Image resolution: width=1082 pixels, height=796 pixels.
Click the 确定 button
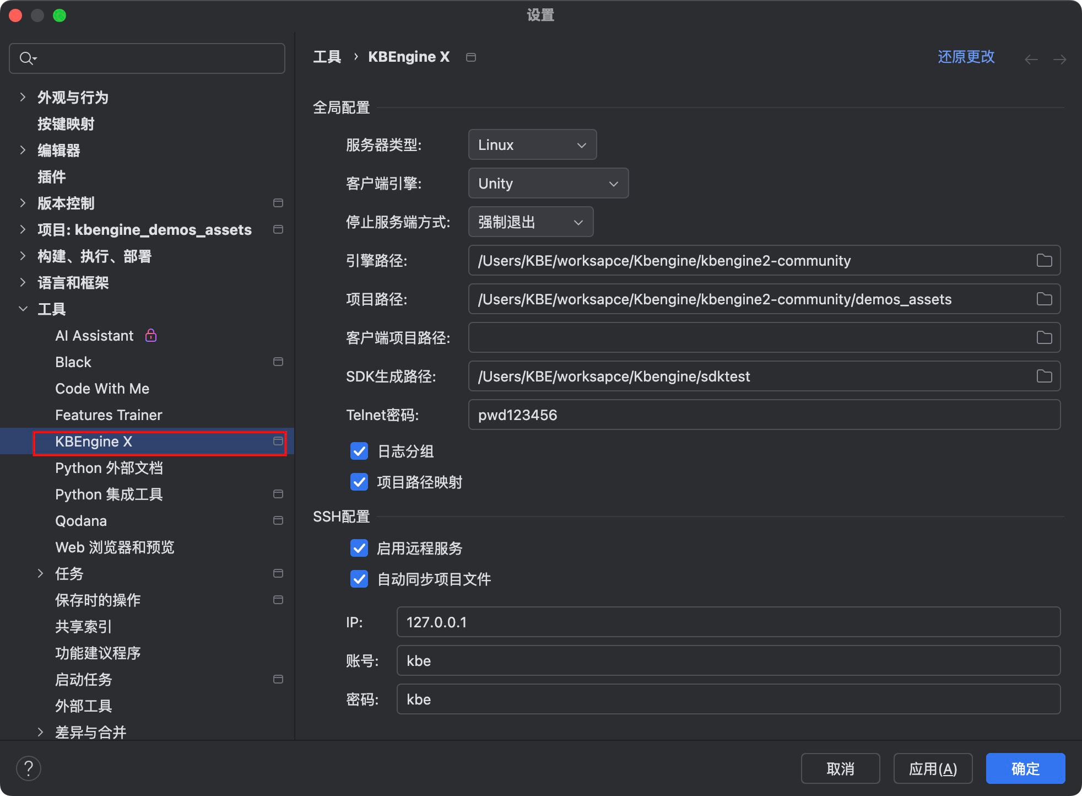point(1025,768)
